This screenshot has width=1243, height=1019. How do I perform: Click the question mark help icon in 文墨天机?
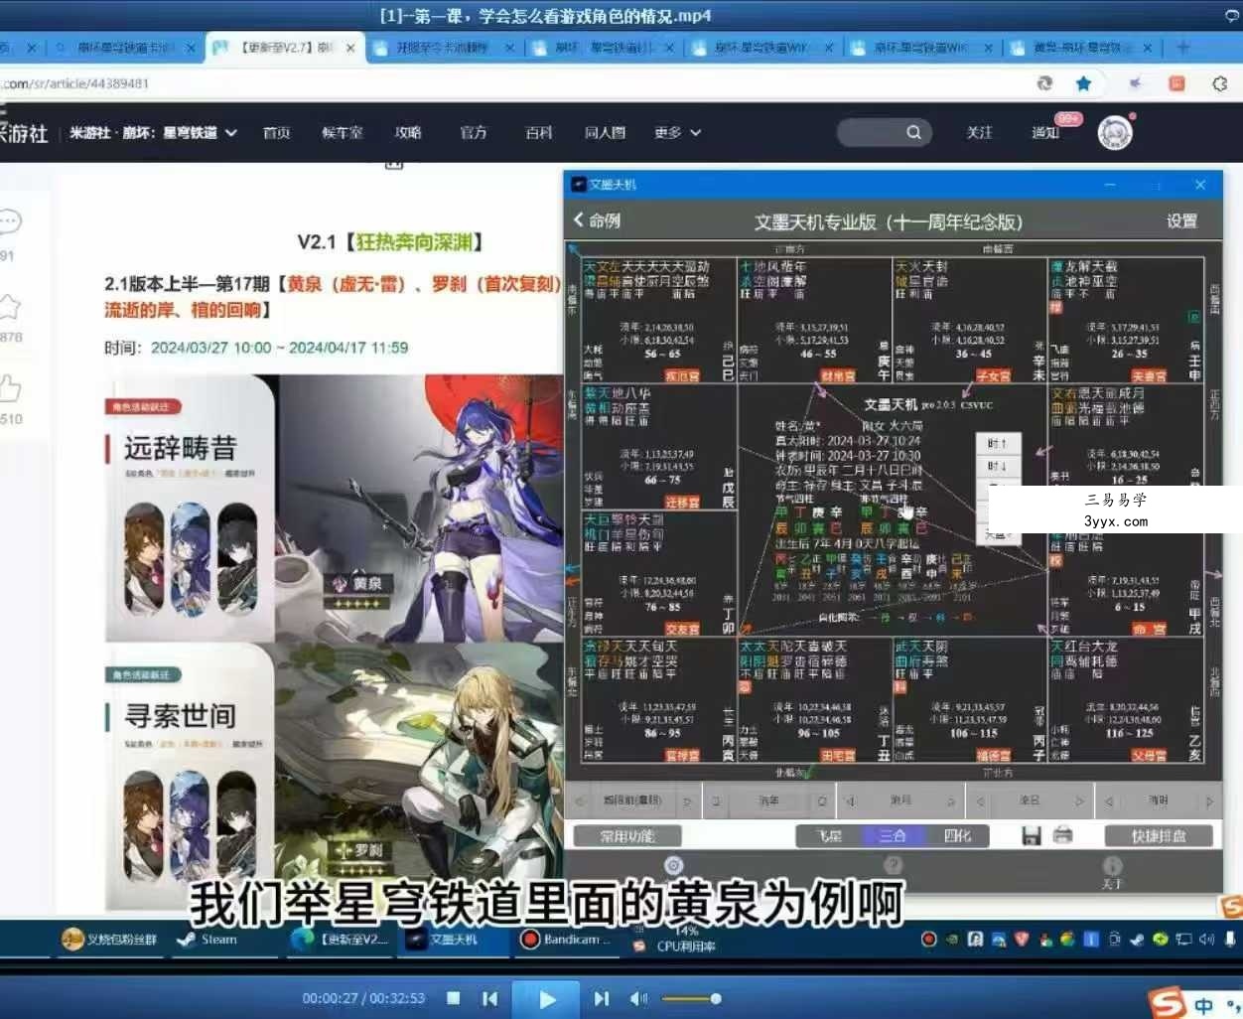point(894,865)
